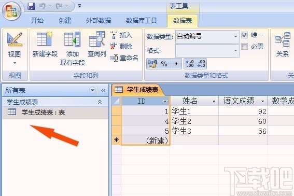The image size is (294, 196).
Task: Click the 查阅列 icon
Action: pyautogui.click(x=97, y=39)
